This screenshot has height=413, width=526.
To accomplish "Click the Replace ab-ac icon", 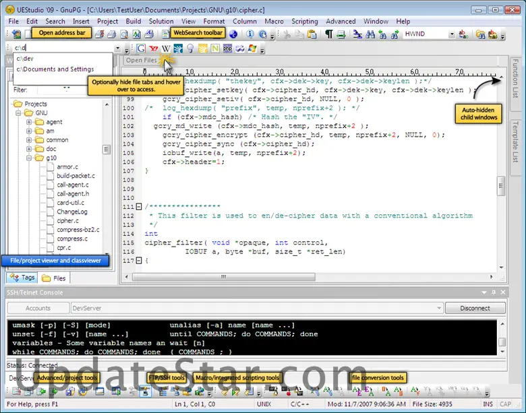I will click(x=463, y=34).
